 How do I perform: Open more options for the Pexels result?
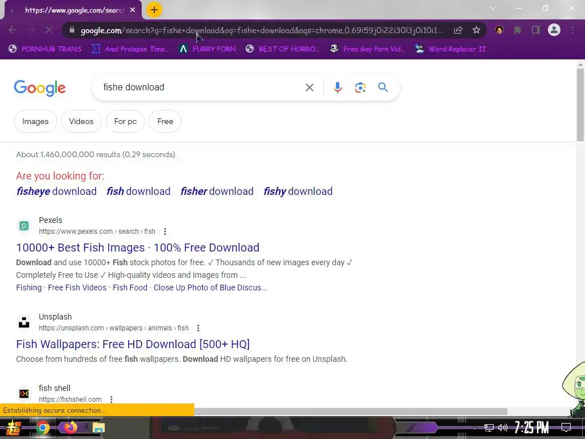pyautogui.click(x=165, y=232)
